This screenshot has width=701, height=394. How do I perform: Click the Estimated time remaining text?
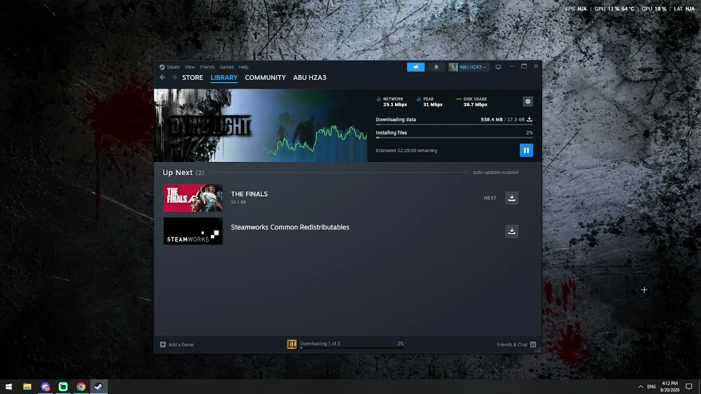tap(406, 150)
